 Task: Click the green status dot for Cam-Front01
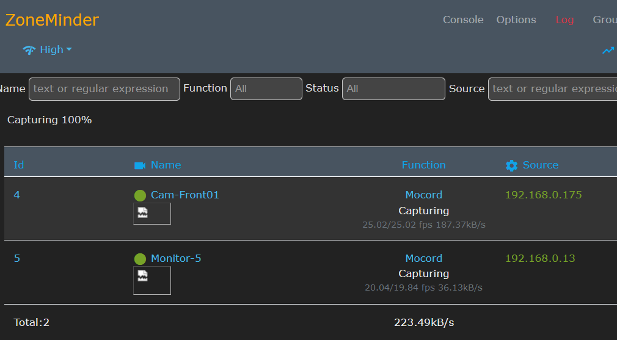(140, 195)
